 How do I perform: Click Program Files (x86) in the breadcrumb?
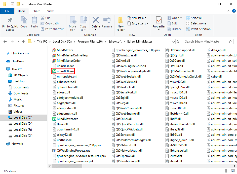point(90,42)
